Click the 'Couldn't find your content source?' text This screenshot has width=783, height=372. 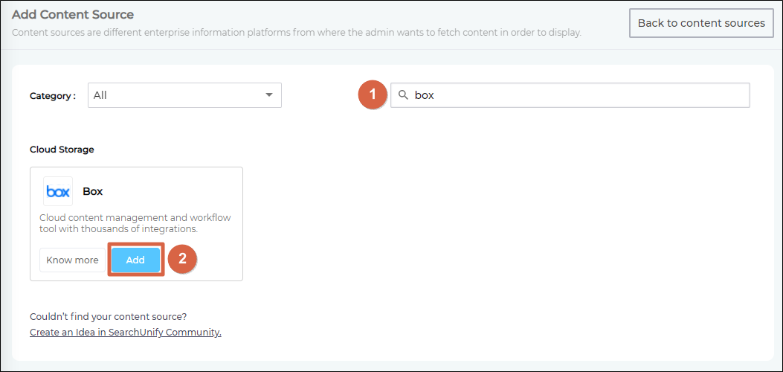108,316
